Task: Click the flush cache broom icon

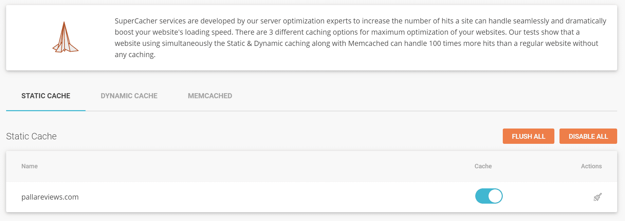Action: 598,197
